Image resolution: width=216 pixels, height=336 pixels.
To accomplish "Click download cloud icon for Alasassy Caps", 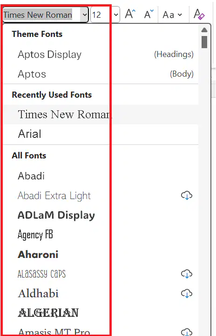I will (x=187, y=274).
